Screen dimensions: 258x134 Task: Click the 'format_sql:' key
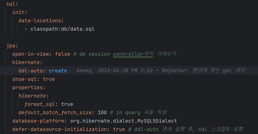[x=41, y=104]
